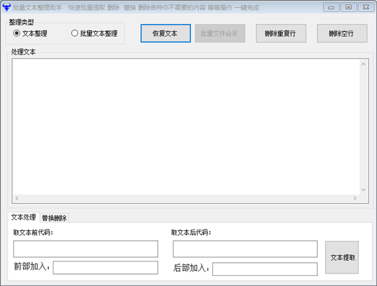The width and height of the screenshot is (377, 286).
Task: Open the 文本处理 tab
Action: 23,218
